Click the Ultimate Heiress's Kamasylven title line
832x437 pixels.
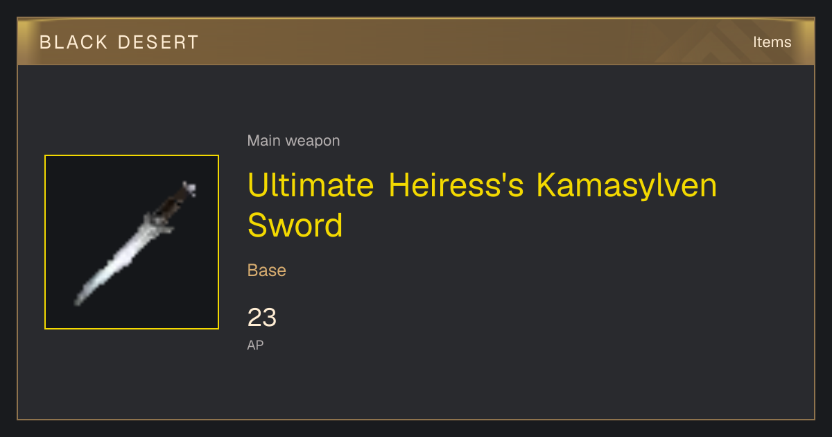[482, 186]
